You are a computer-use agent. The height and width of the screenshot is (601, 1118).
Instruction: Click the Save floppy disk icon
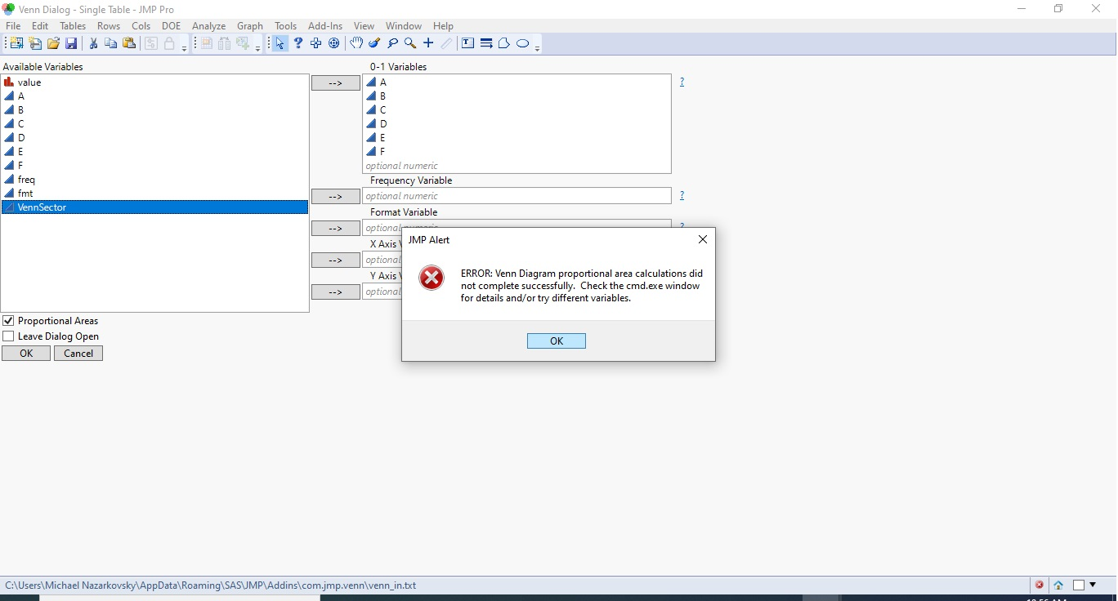(71, 43)
